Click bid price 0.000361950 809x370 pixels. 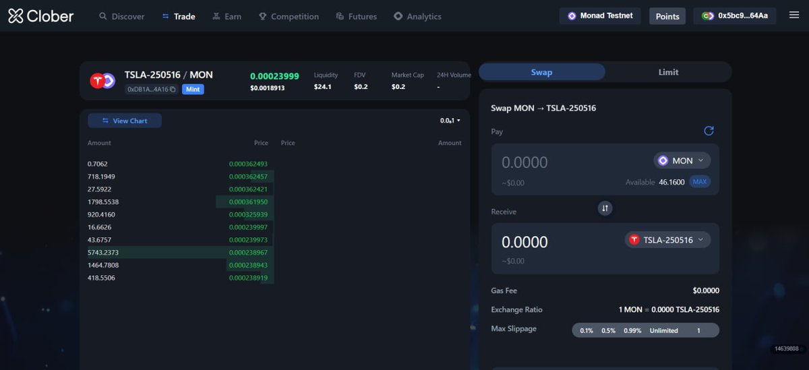point(248,202)
